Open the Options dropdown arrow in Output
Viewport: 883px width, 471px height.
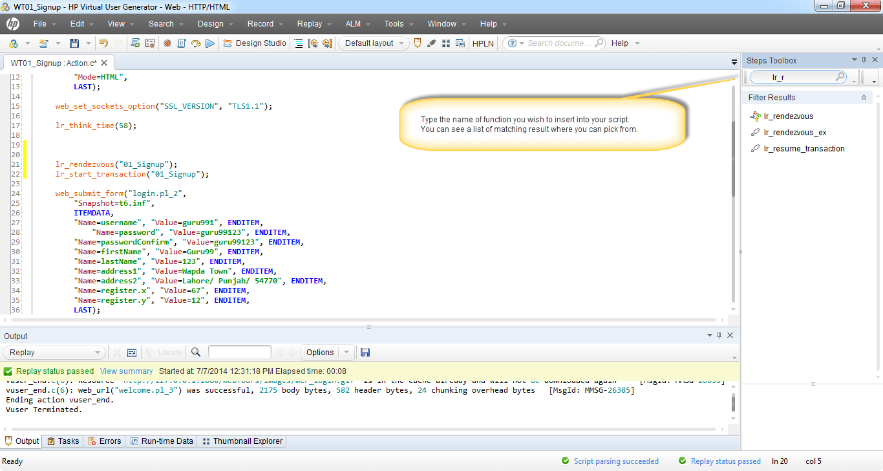click(x=346, y=353)
